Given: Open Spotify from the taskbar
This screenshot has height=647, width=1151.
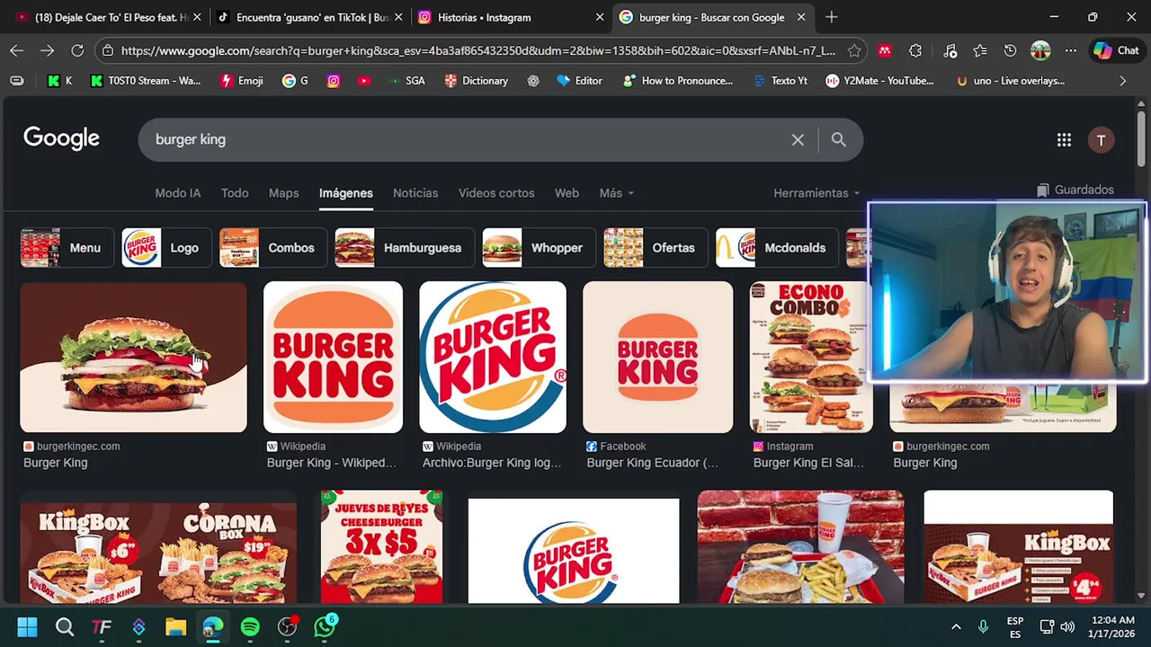Looking at the screenshot, I should pos(250,626).
